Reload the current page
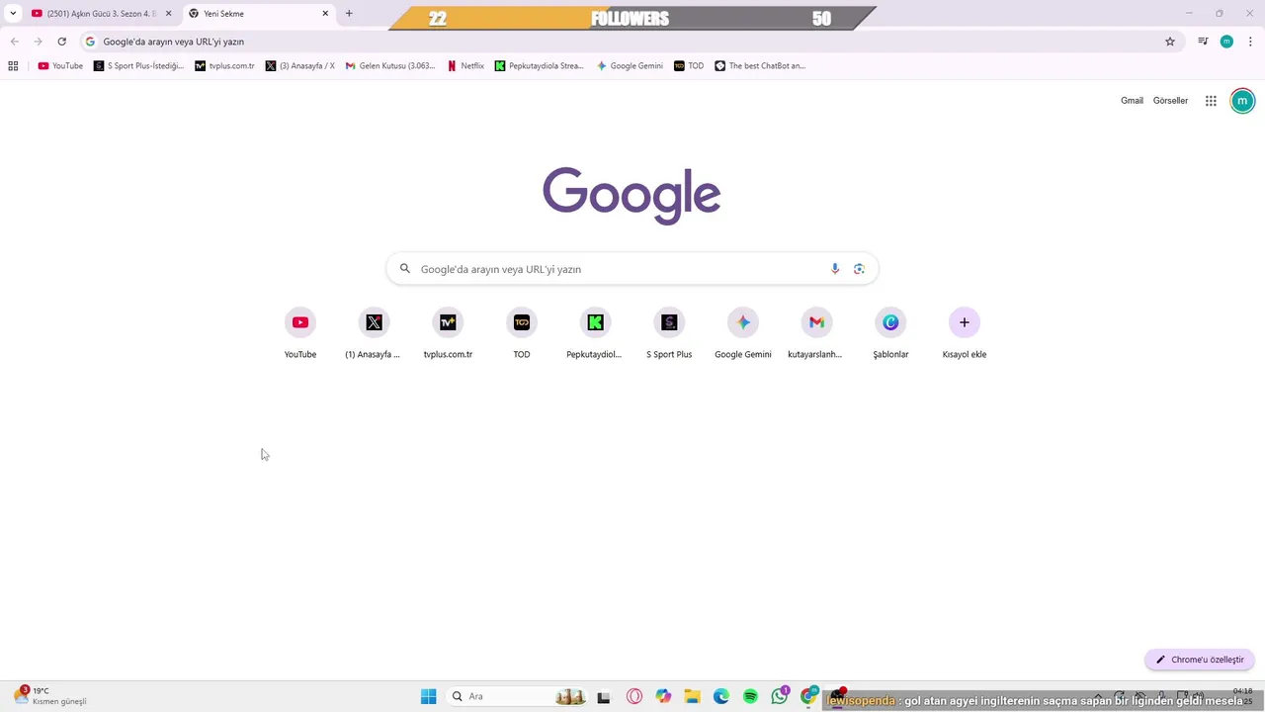 pos(62,42)
